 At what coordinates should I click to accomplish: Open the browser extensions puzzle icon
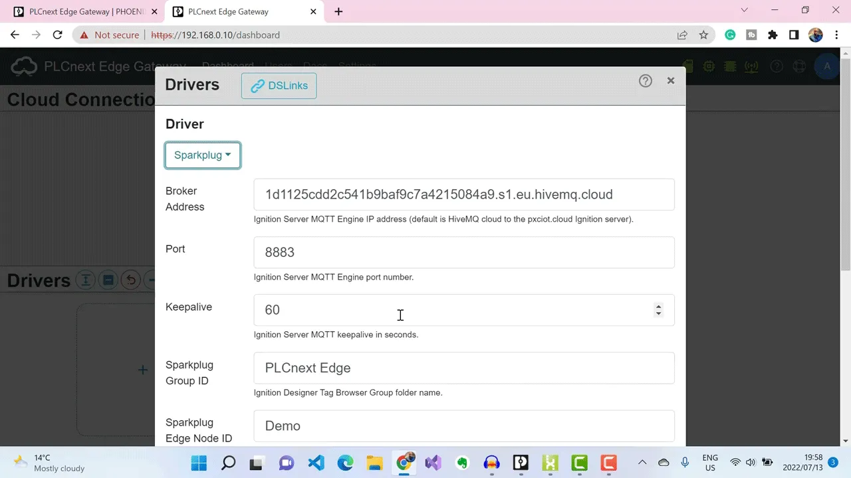(x=773, y=35)
